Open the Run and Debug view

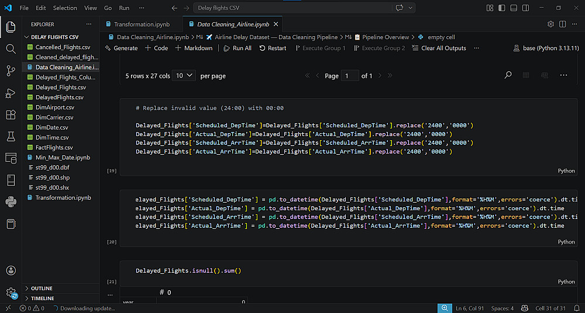click(11, 93)
